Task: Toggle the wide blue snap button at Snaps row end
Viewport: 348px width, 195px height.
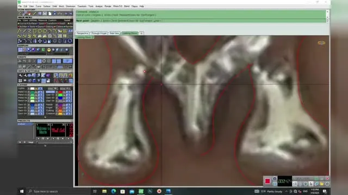Action: tap(67, 61)
